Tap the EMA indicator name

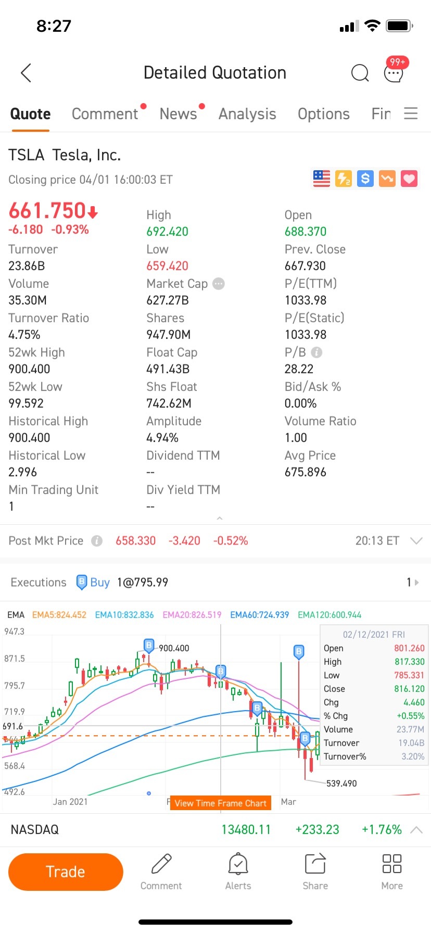point(16,615)
